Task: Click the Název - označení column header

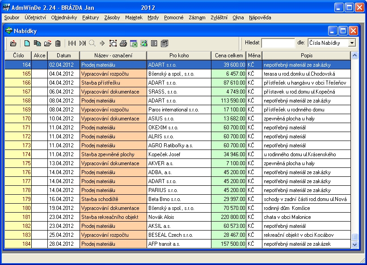Action: [x=113, y=56]
